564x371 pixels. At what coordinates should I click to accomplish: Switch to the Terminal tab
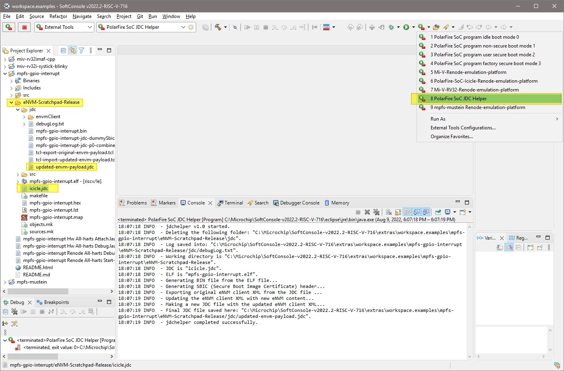click(230, 203)
